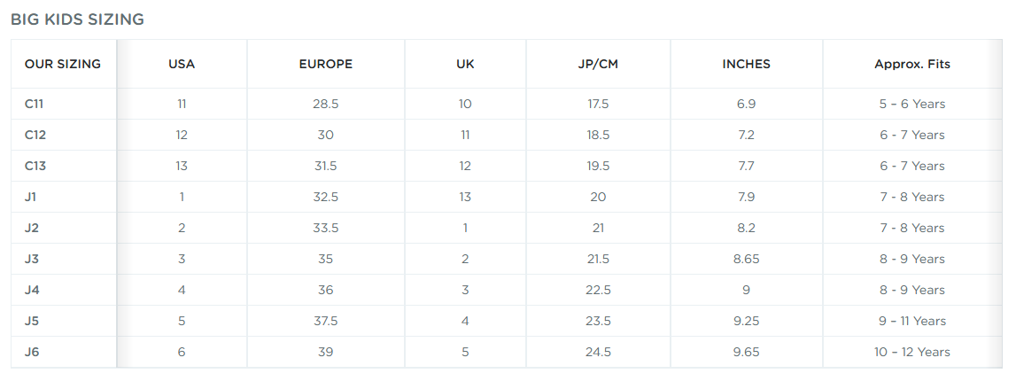Image resolution: width=1016 pixels, height=381 pixels.
Task: Click the 37.5 Europe size cell
Action: 326,322
